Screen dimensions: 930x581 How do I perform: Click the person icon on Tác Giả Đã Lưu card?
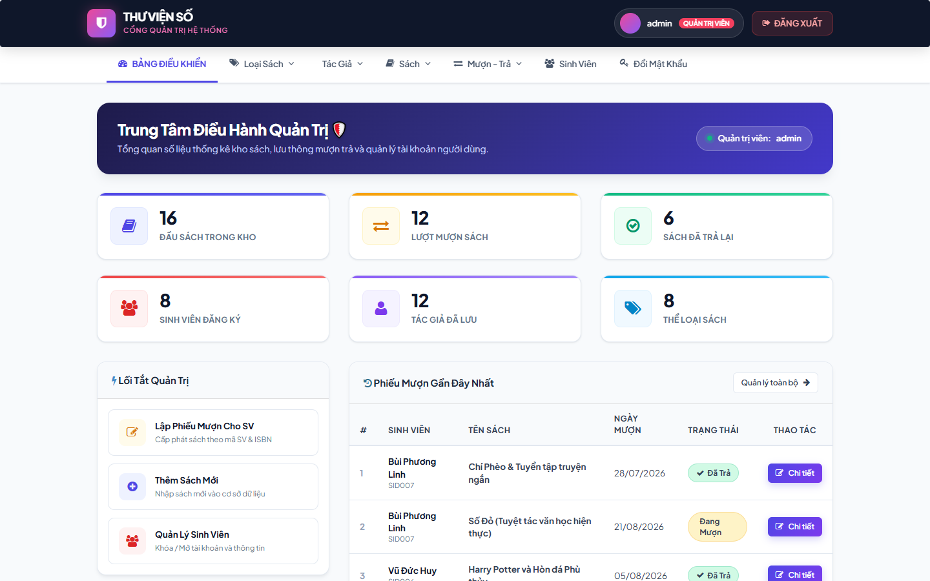coord(381,309)
